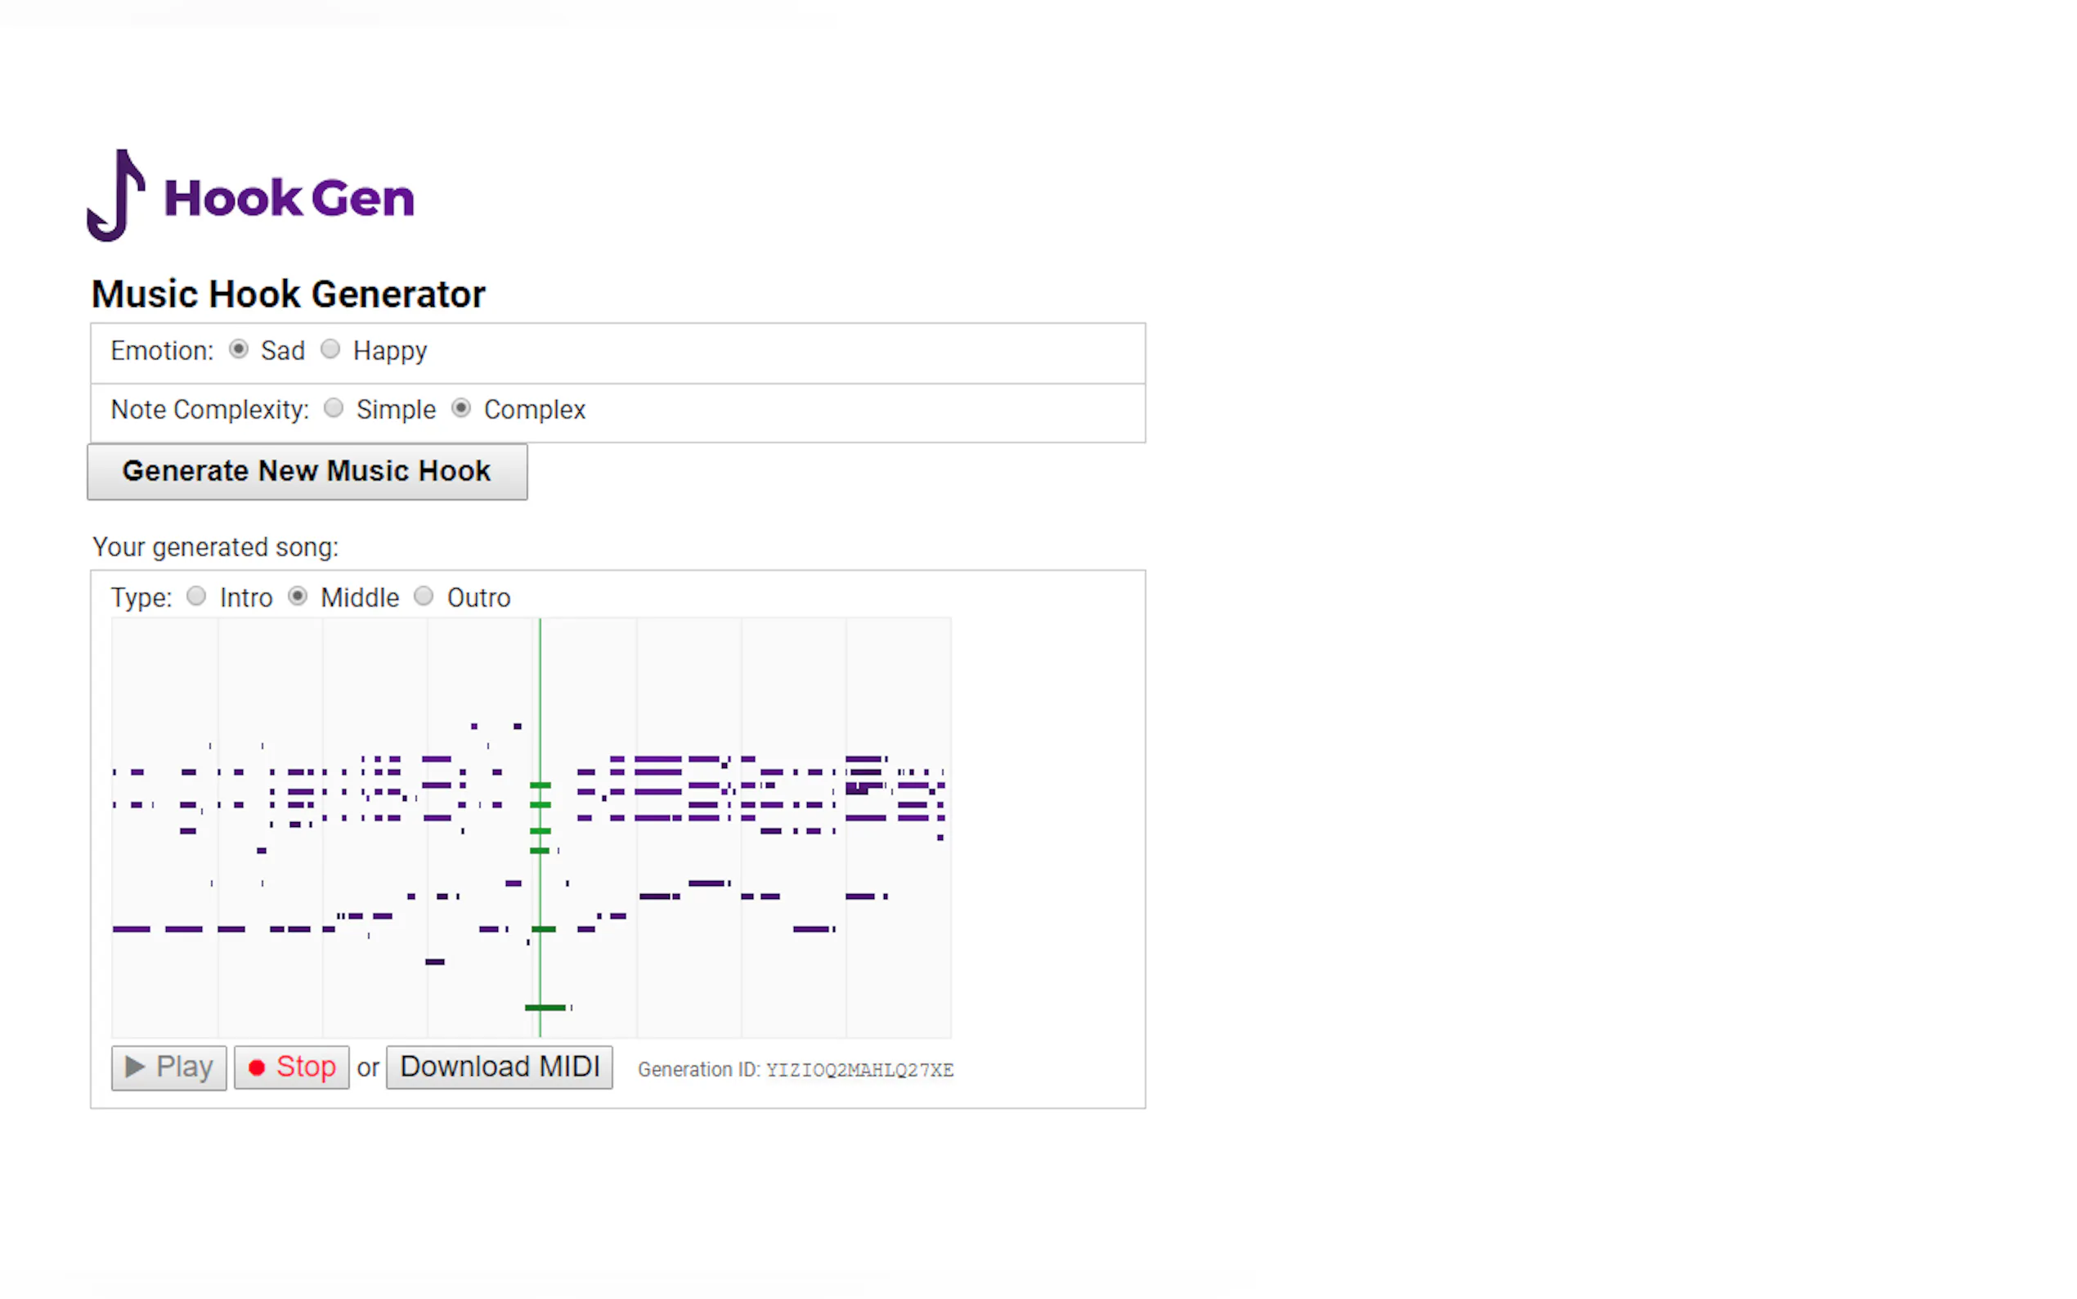Choose the Happy emotion radio button
2077x1299 pixels.
coord(330,348)
